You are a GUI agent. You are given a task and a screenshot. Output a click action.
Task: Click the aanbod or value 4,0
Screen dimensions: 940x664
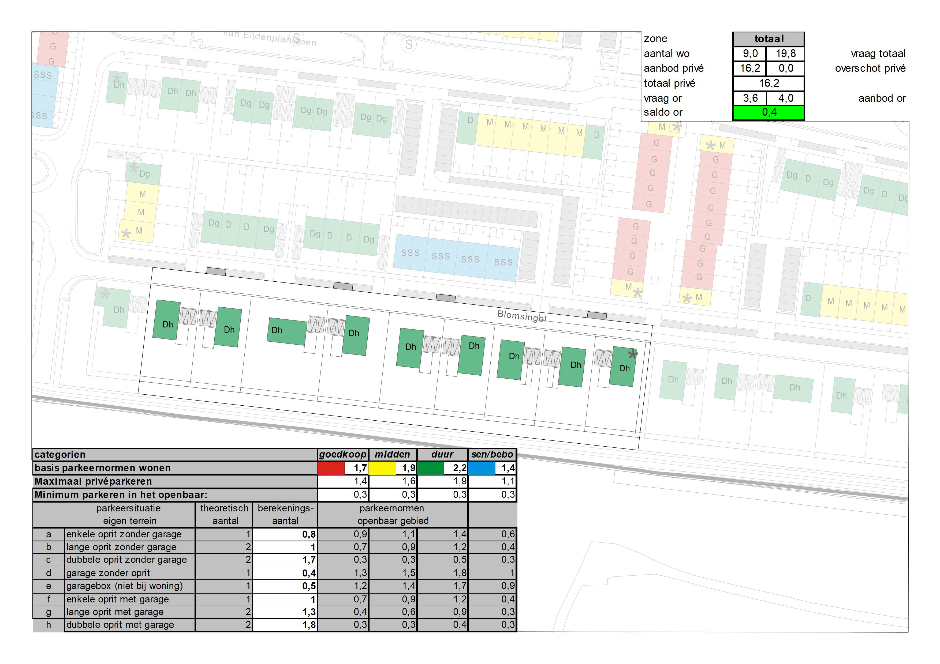click(785, 98)
